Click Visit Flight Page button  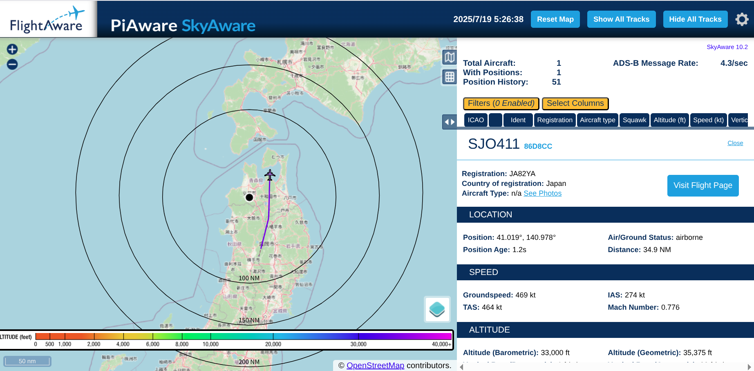click(703, 185)
